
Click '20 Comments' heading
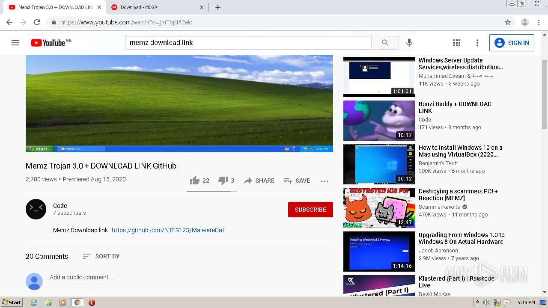pos(47,256)
